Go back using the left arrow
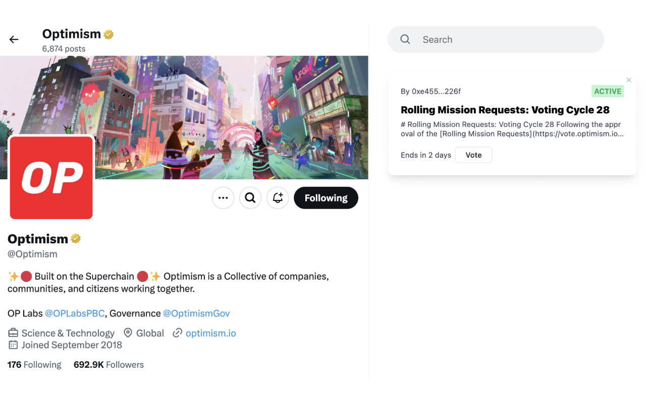 tap(14, 39)
